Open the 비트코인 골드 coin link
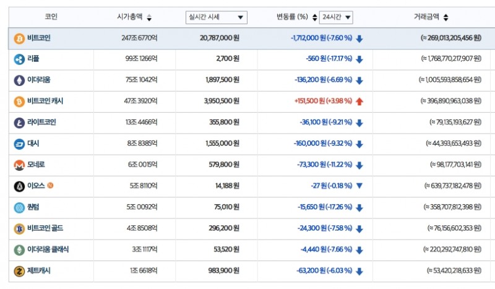 pos(45,228)
